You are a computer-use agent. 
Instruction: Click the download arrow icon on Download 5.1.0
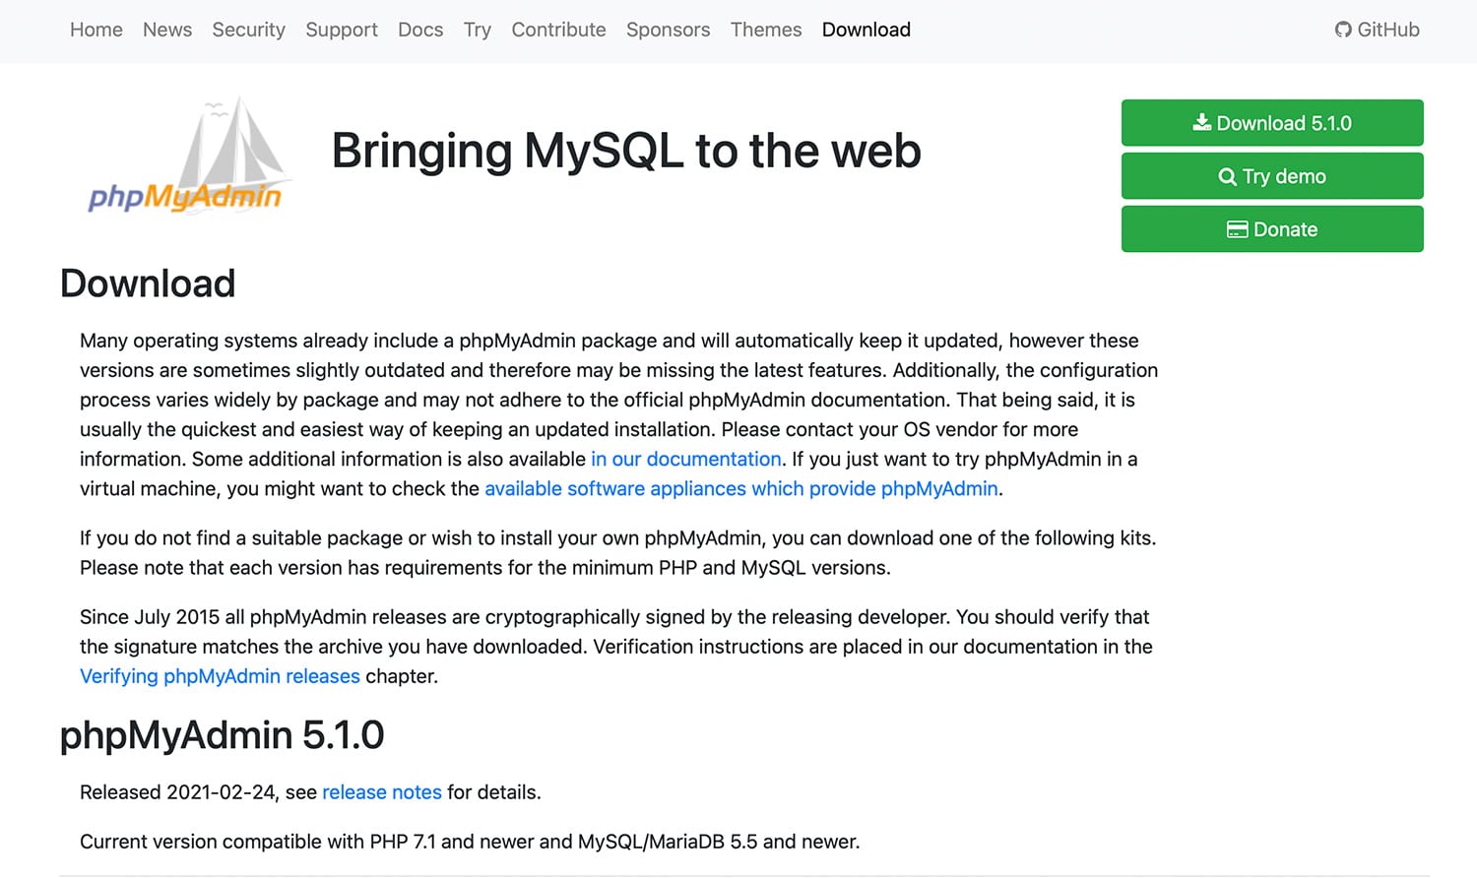(x=1202, y=122)
